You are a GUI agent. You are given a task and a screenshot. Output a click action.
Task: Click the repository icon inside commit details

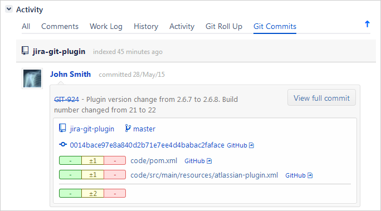(62, 128)
